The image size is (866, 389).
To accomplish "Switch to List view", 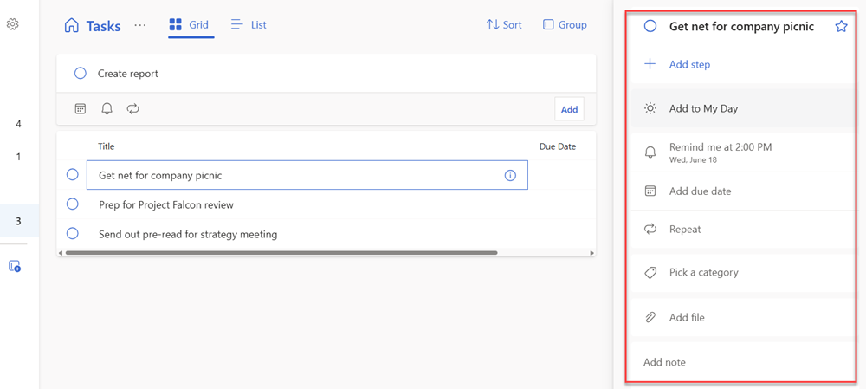I will 249,25.
